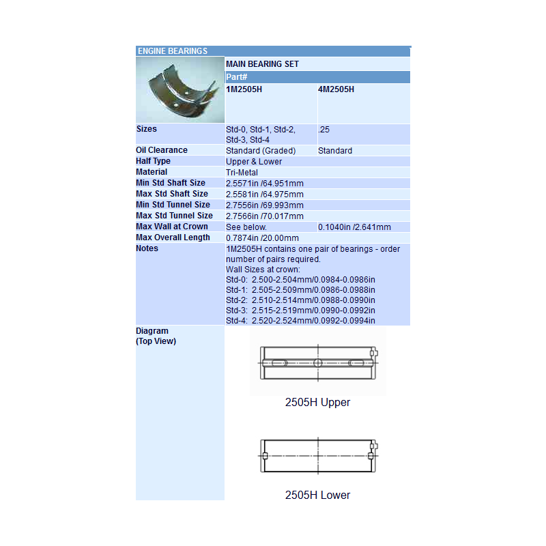Click the Part# column header
This screenshot has width=546, height=546.
pos(235,77)
